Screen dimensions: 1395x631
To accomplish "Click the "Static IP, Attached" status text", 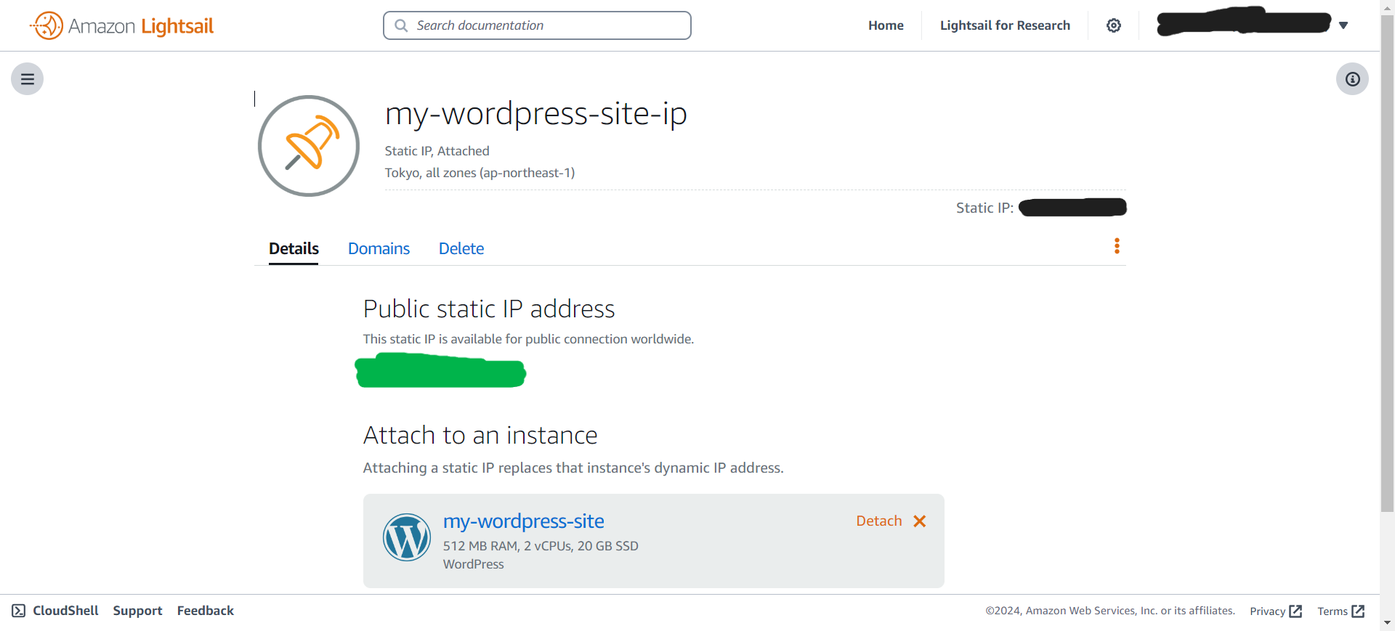I will [437, 151].
